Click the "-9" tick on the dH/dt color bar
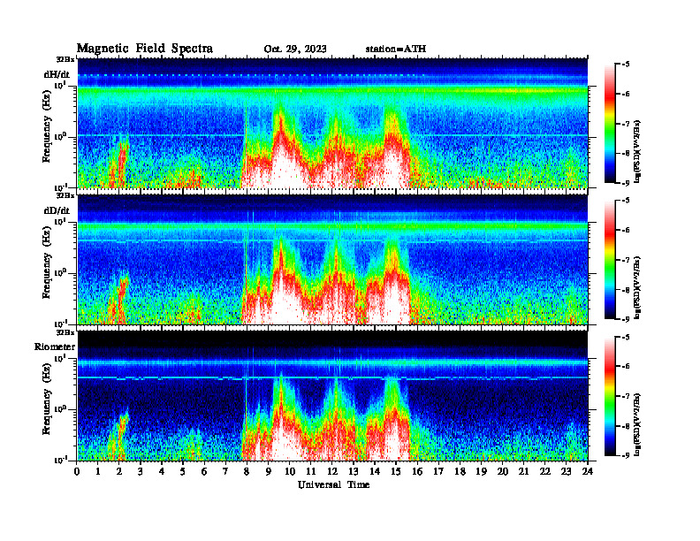Screen dimensions: 700x541 (x=626, y=183)
